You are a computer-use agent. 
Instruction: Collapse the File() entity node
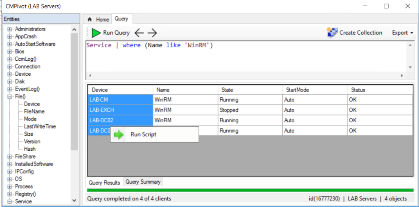point(10,97)
